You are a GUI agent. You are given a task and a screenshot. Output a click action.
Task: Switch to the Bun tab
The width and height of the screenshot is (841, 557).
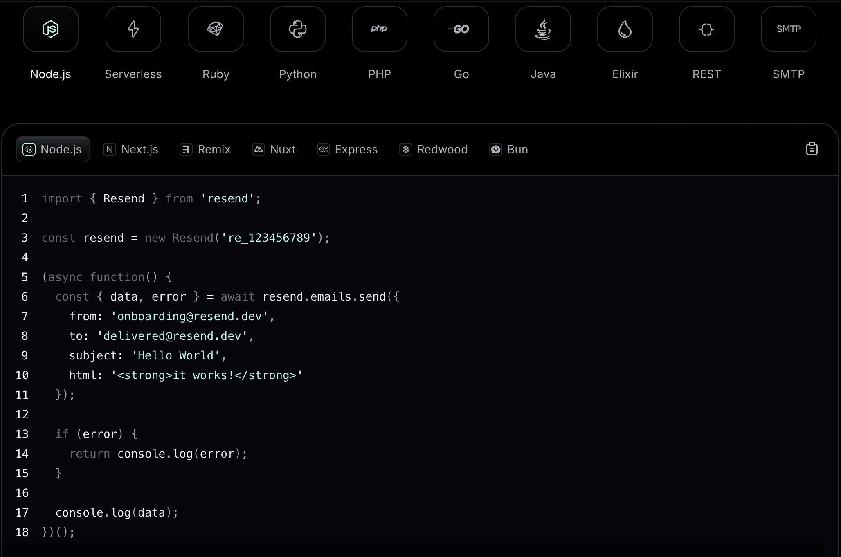(x=509, y=149)
